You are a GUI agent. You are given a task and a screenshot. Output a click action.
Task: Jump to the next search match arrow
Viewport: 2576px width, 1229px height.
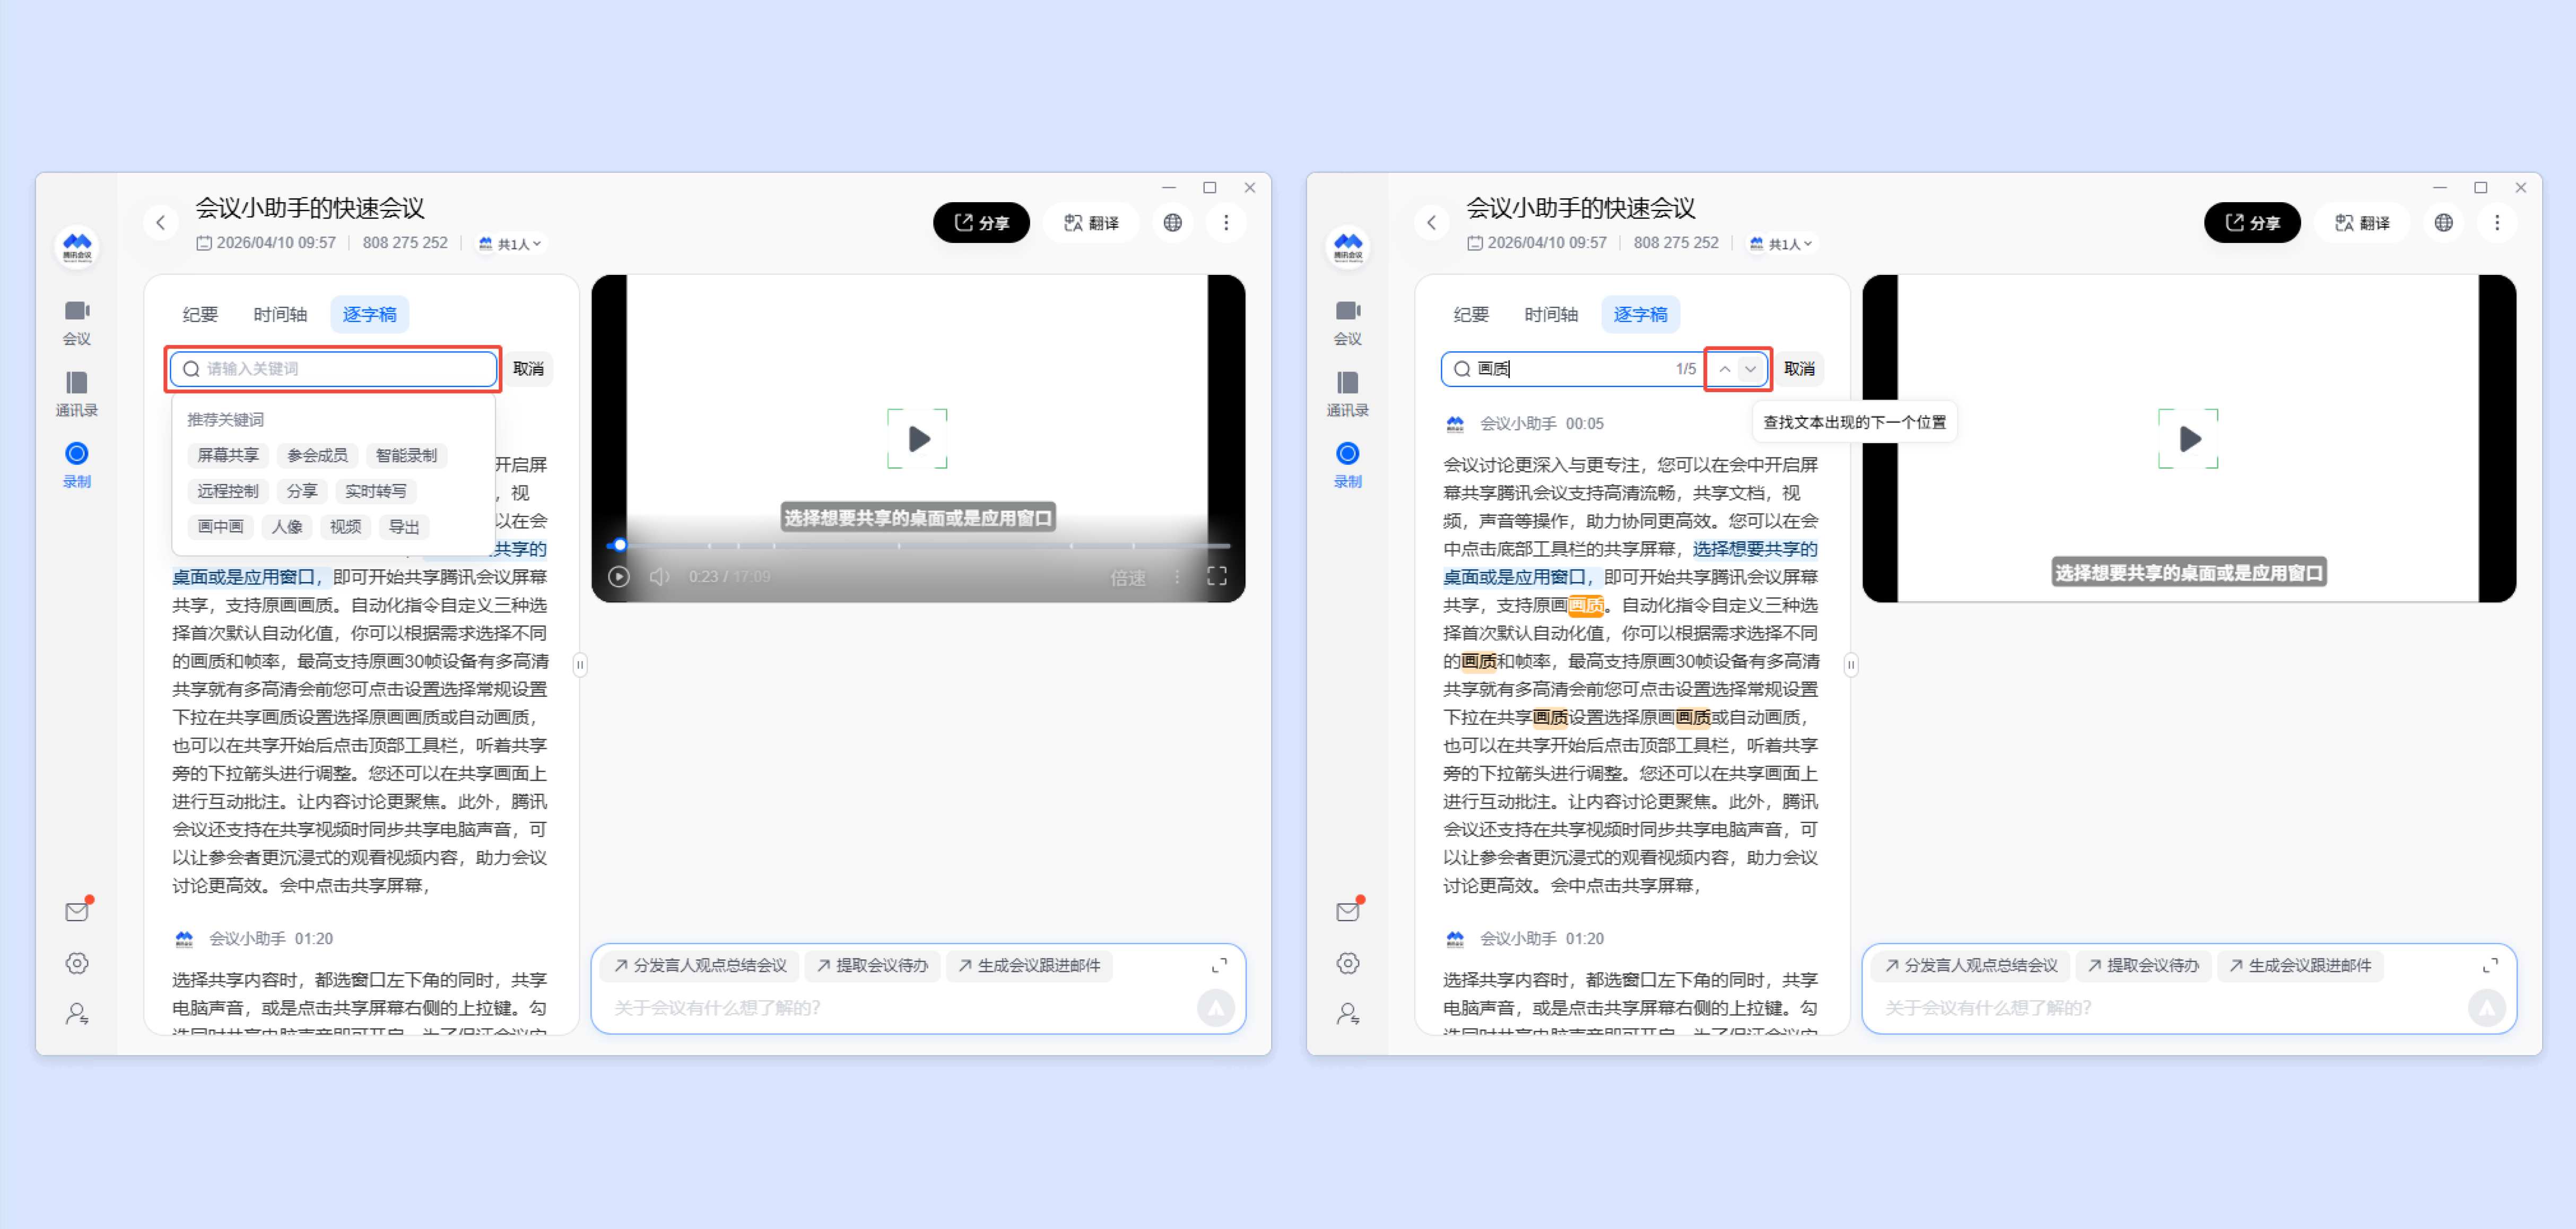click(x=1750, y=369)
